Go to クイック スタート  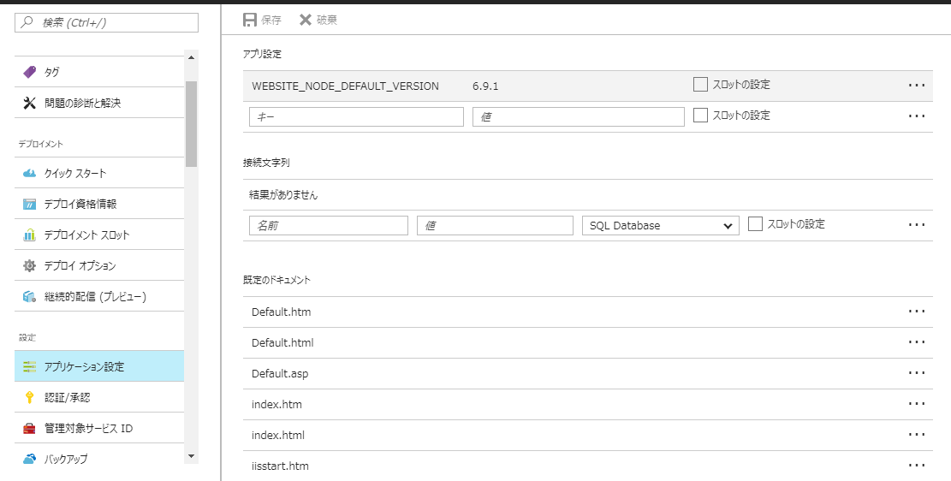[x=99, y=174]
